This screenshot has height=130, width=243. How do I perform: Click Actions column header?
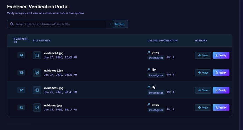201,40
